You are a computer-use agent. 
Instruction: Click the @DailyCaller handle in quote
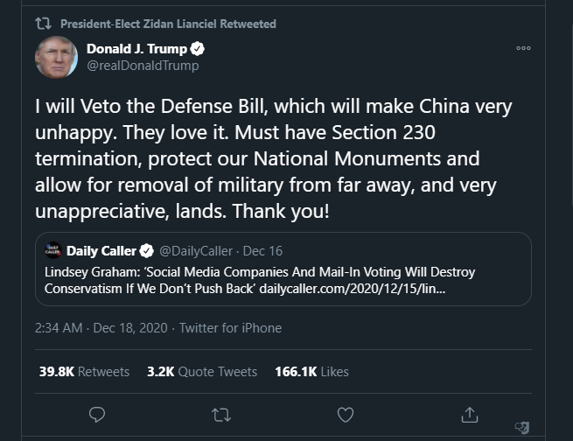pyautogui.click(x=197, y=252)
